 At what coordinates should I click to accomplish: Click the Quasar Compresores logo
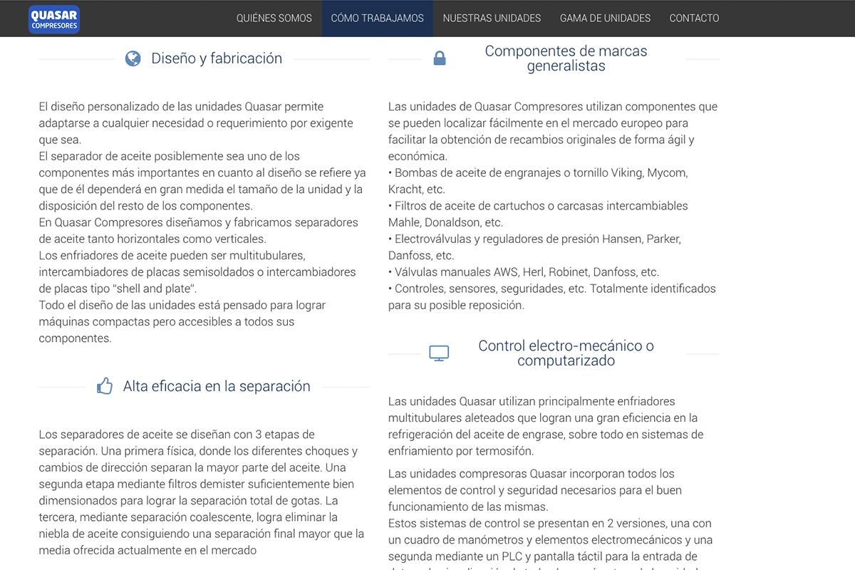click(x=54, y=19)
